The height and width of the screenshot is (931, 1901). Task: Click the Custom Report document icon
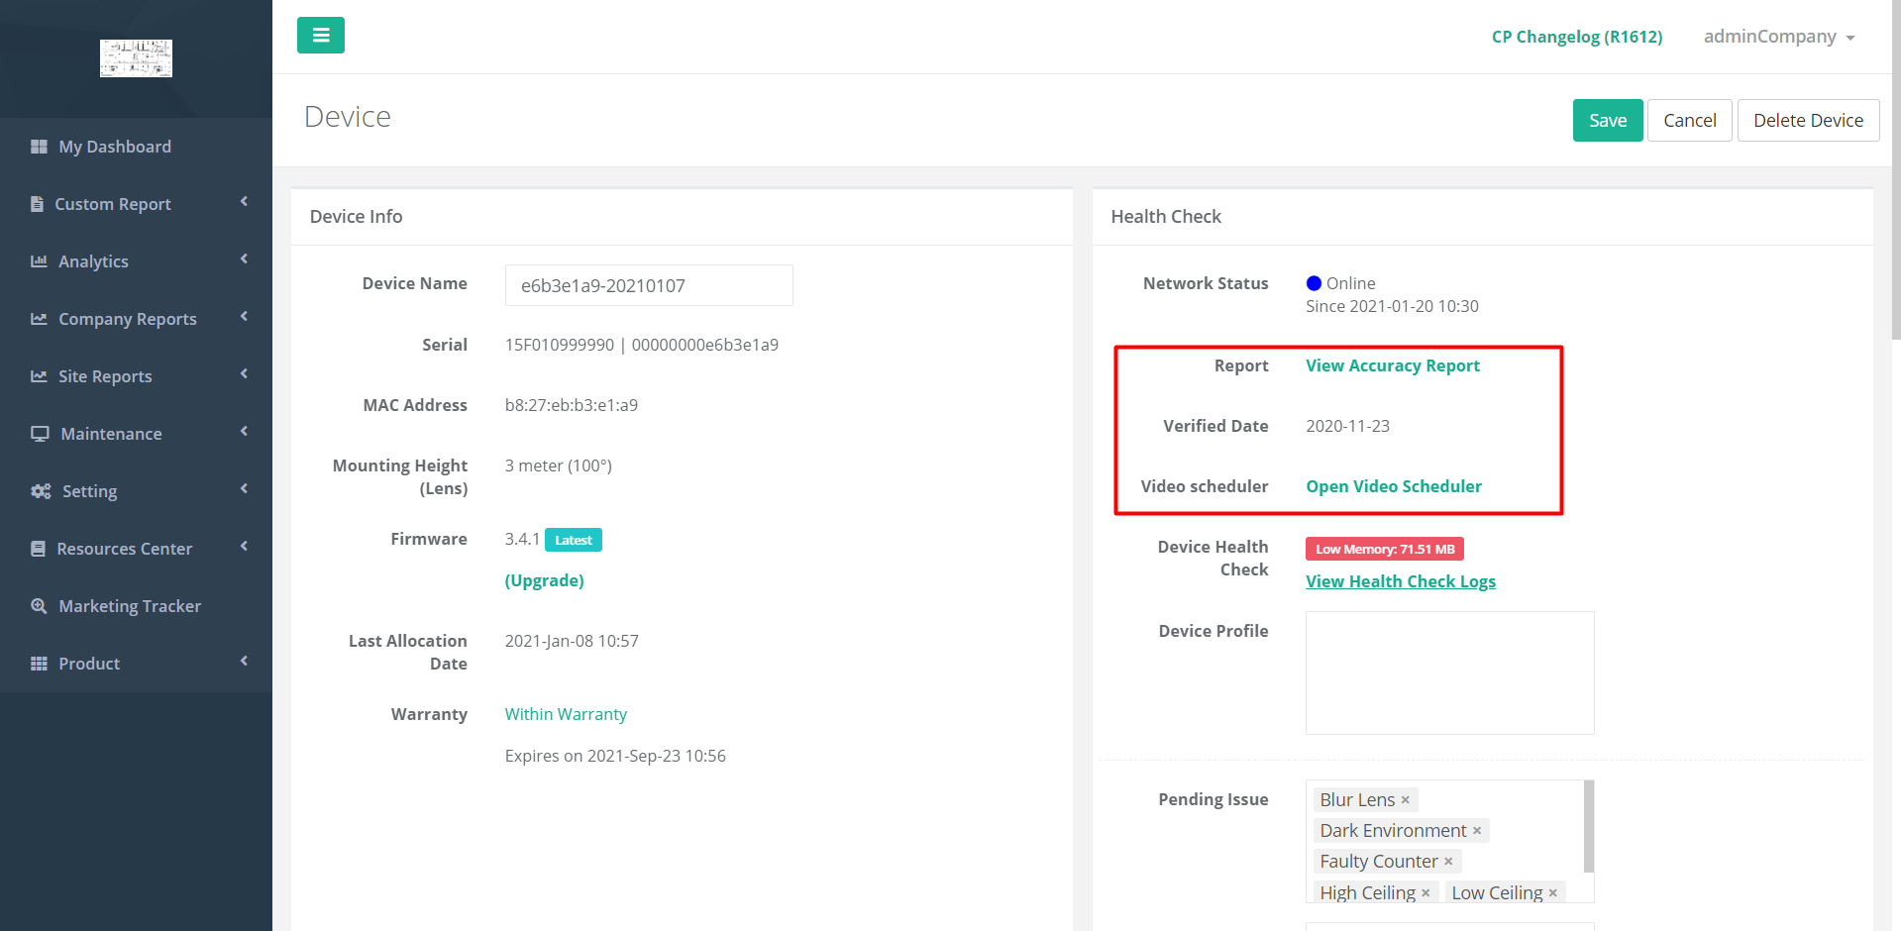[x=38, y=203]
